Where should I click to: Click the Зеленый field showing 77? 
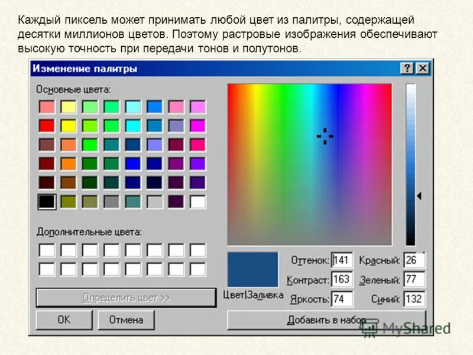coord(414,279)
